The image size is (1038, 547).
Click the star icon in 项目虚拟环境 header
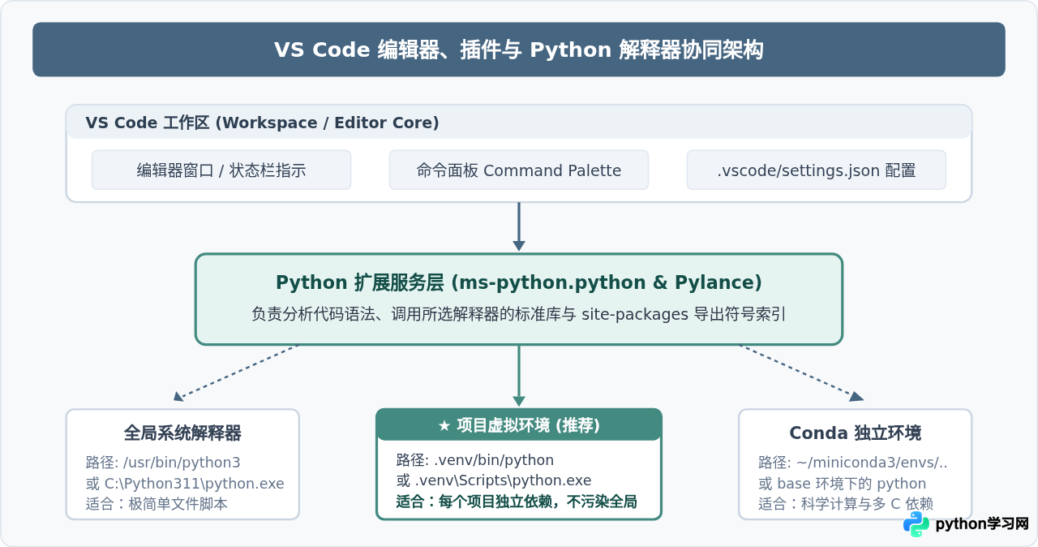coord(444,425)
